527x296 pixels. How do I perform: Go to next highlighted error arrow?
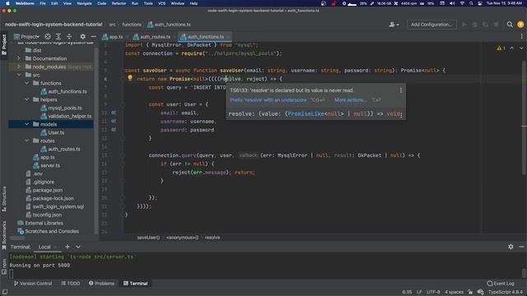tap(521, 49)
